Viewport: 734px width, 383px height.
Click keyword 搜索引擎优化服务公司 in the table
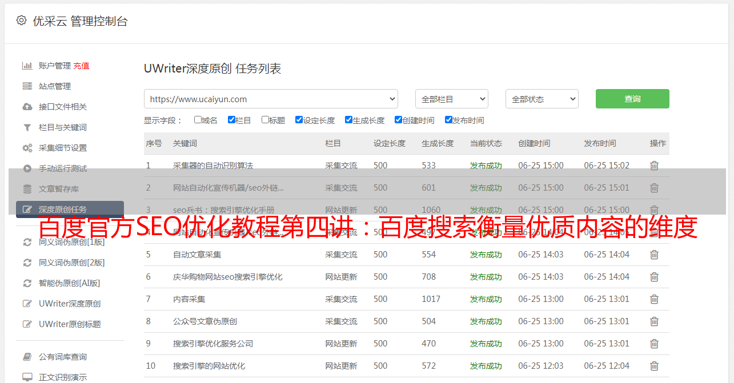tap(212, 344)
